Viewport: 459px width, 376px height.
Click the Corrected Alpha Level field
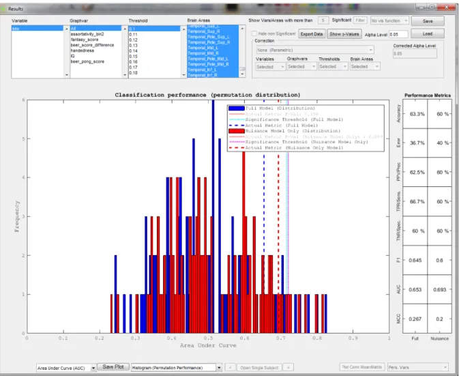click(x=415, y=54)
